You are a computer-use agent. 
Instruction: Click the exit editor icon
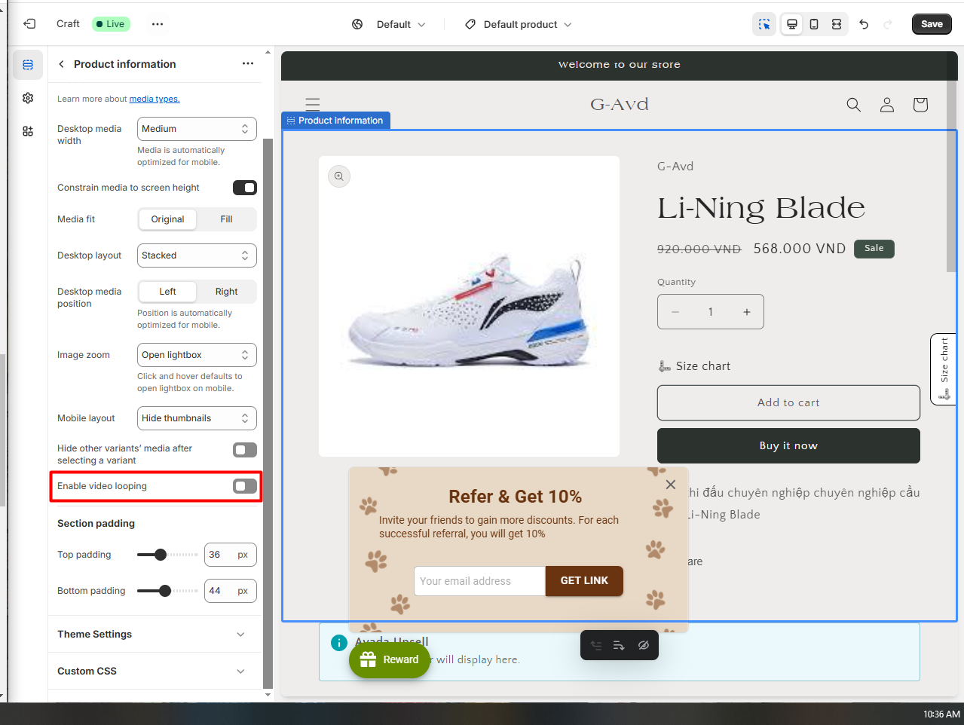29,24
